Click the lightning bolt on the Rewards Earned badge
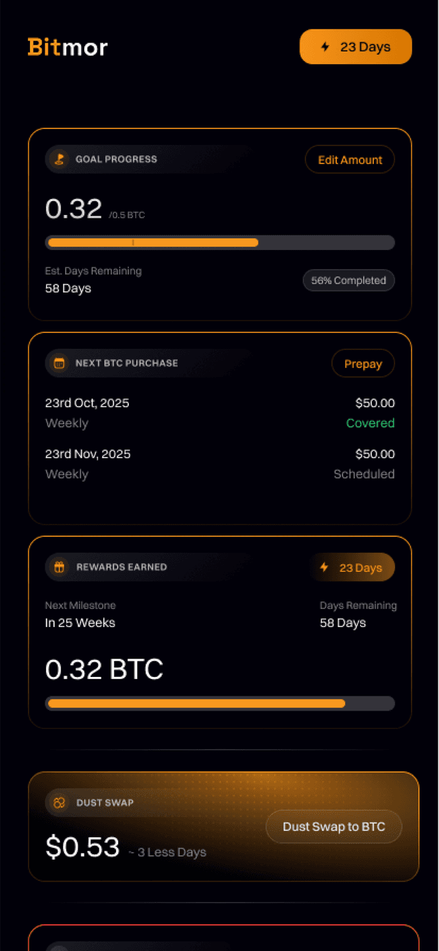The width and height of the screenshot is (439, 951). pyautogui.click(x=323, y=567)
